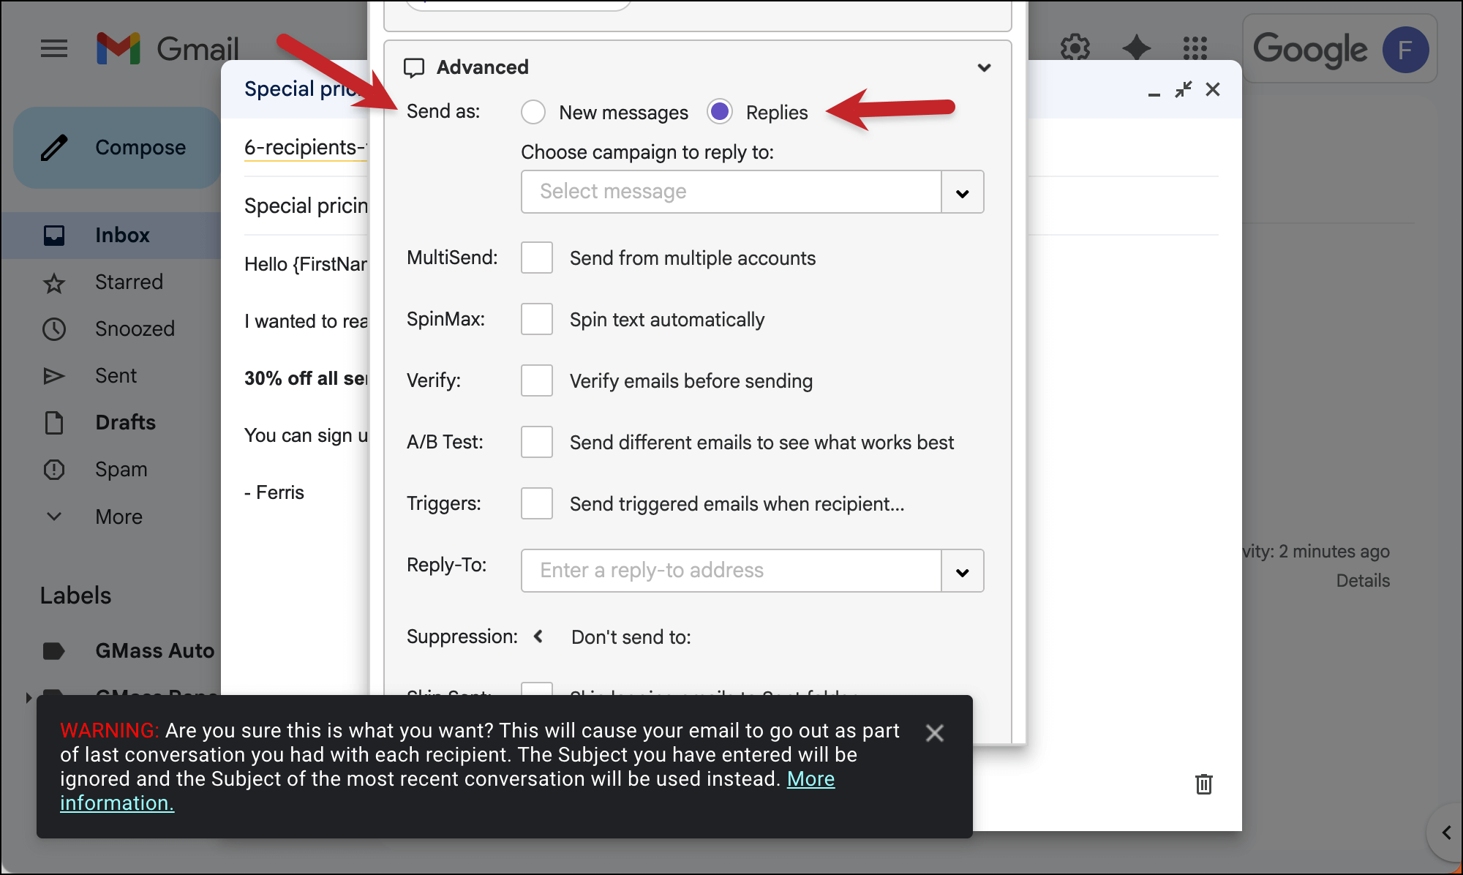This screenshot has width=1463, height=875.
Task: Select the Replies radio button
Action: click(x=720, y=111)
